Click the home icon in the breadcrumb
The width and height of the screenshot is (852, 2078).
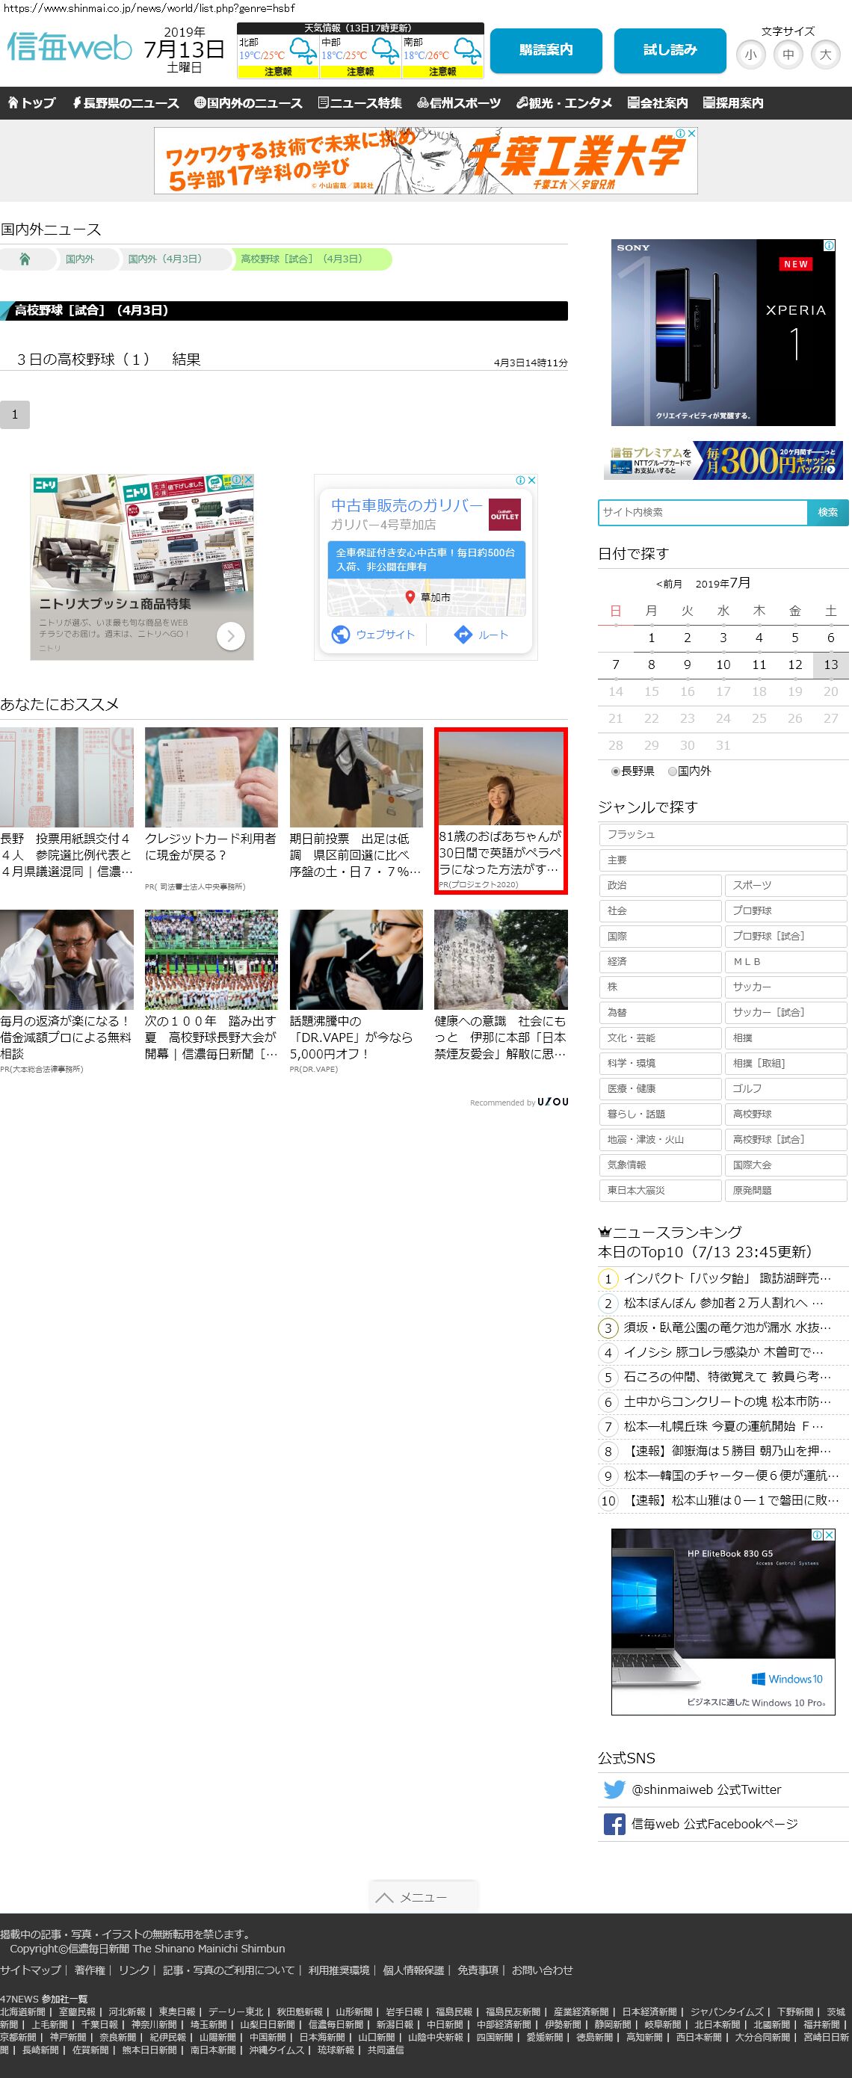click(25, 259)
